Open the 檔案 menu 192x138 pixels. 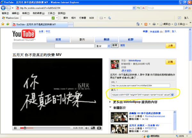pyautogui.click(x=5, y=13)
